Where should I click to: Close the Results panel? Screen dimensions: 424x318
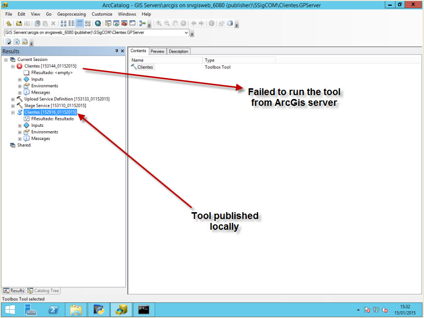(x=122, y=51)
